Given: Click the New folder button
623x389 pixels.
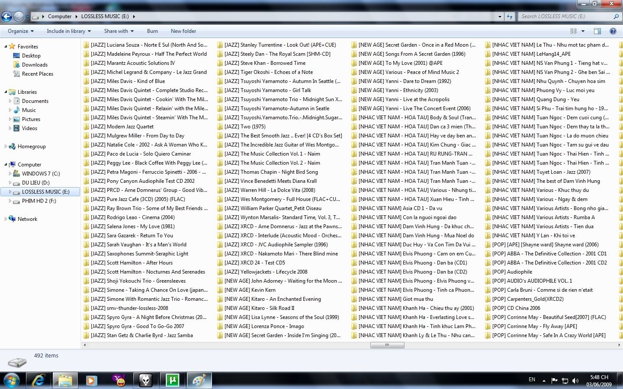Looking at the screenshot, I should [183, 31].
